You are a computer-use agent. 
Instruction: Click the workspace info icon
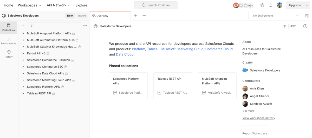(x=305, y=26)
